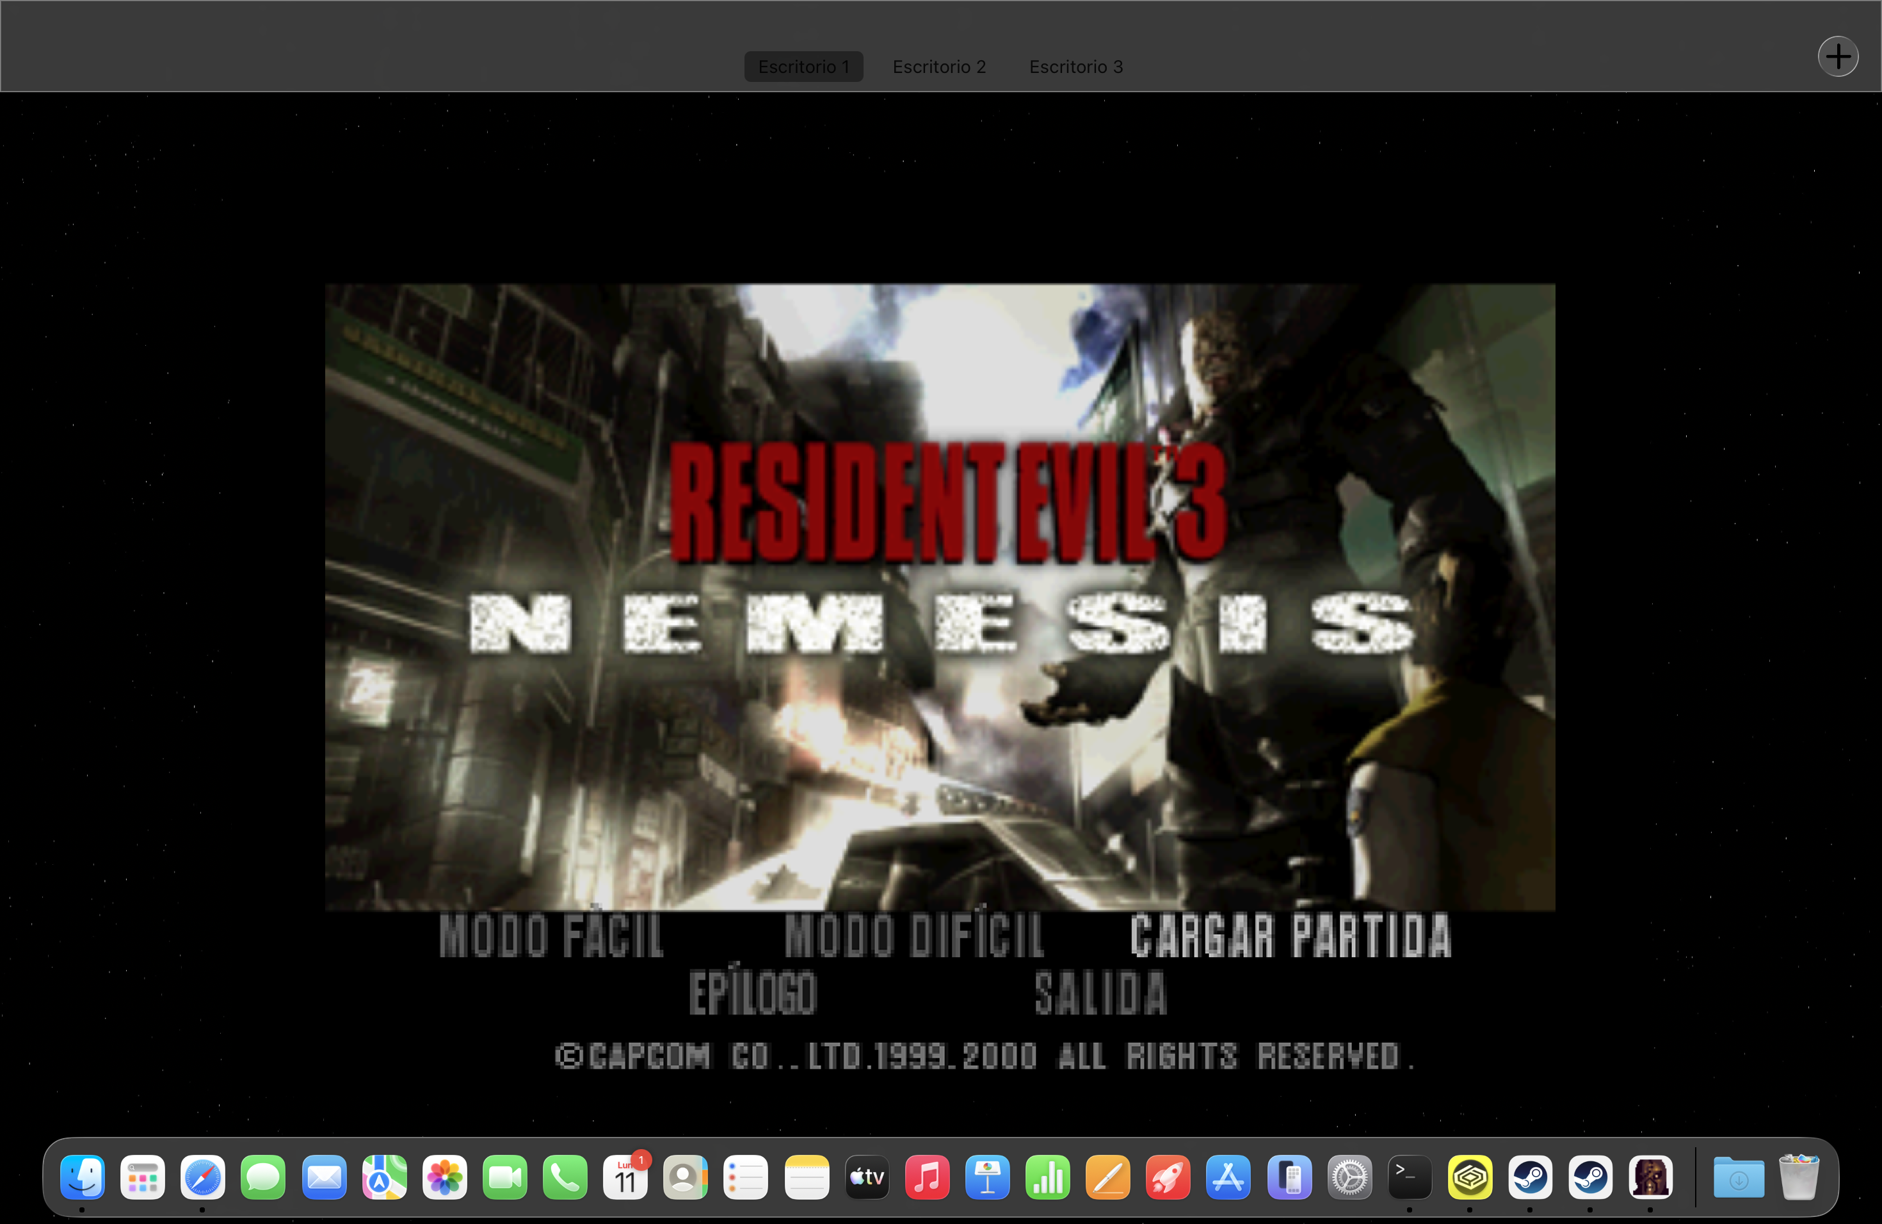Open Launchpad from the Dock
1882x1224 pixels.
coord(142,1177)
